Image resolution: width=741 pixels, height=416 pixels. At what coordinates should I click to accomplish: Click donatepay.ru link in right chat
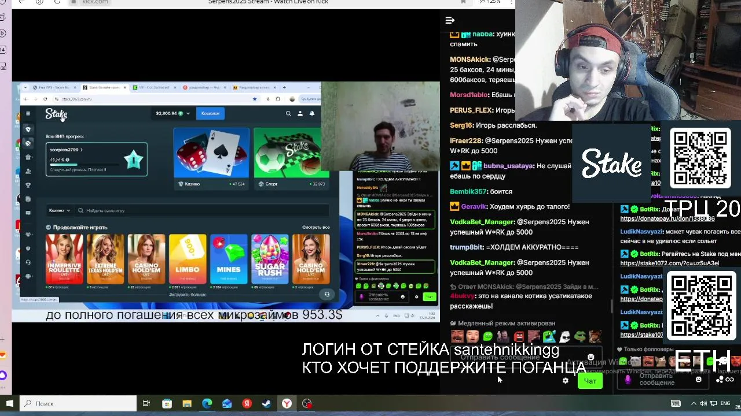pos(667,218)
